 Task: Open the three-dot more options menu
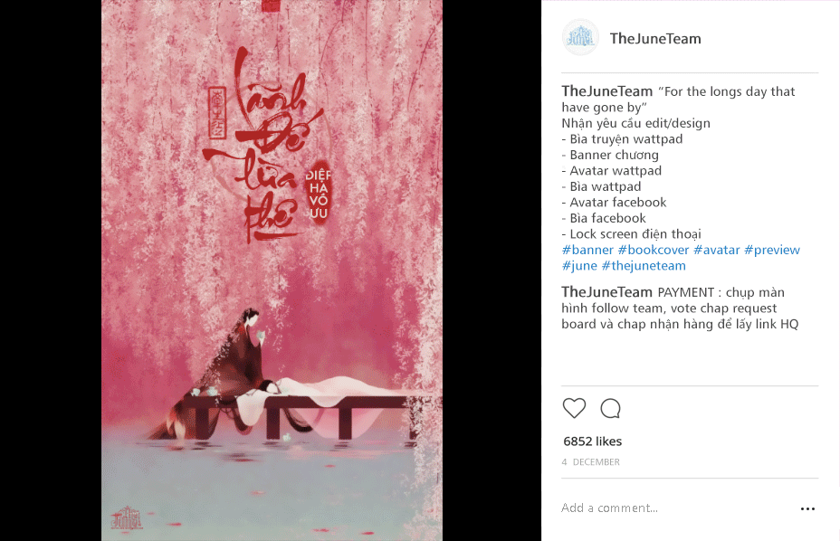pos(807,508)
